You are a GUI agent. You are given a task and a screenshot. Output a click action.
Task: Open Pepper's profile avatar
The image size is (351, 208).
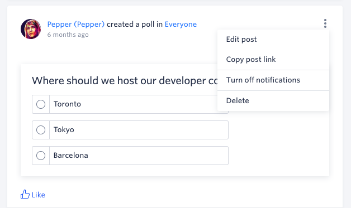tap(31, 29)
